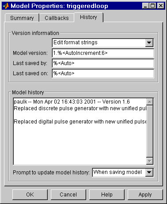Screen dimensions: 167x204
Task: Switch to the Summary tab
Action: 22,18
